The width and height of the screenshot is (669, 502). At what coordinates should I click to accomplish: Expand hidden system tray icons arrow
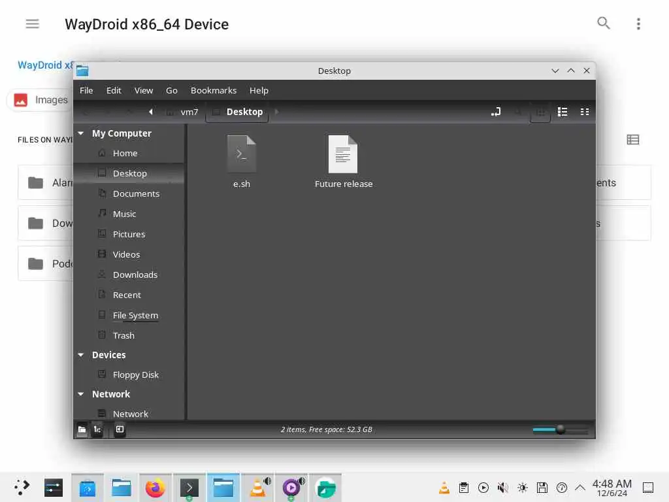[x=580, y=488]
